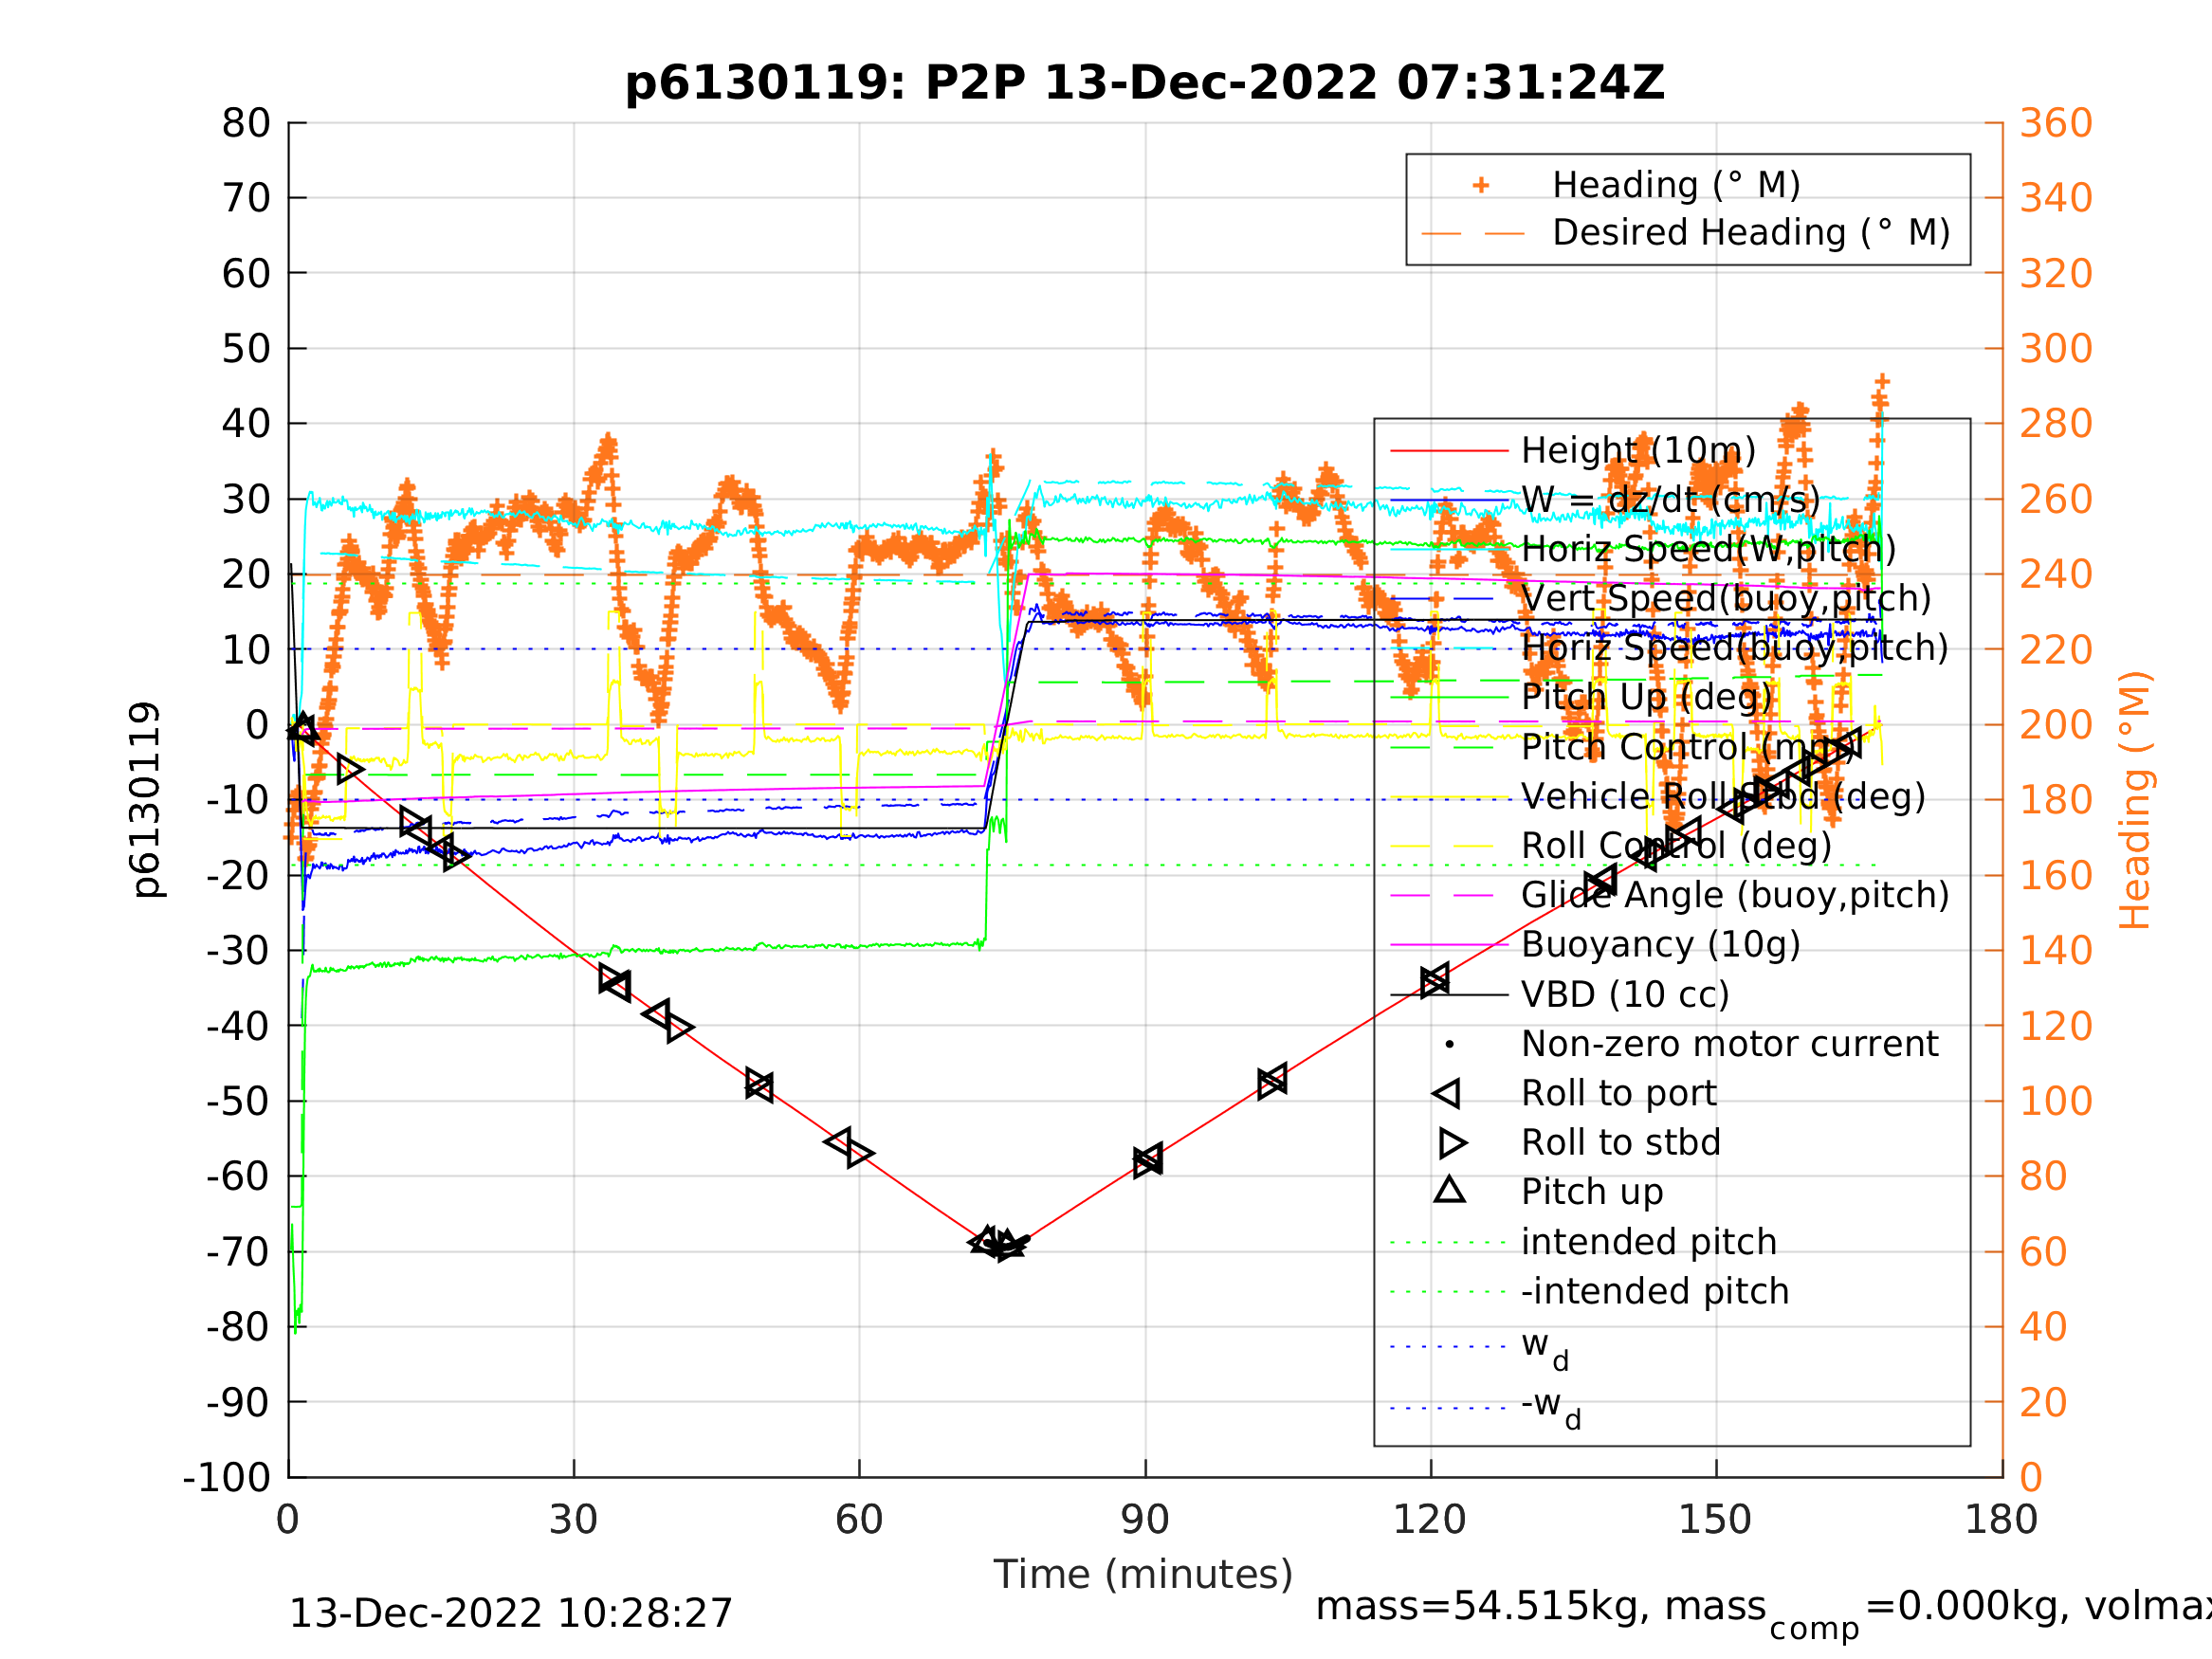Click the left y-axis tick label 80
This screenshot has height=1659, width=2212.
coord(246,123)
